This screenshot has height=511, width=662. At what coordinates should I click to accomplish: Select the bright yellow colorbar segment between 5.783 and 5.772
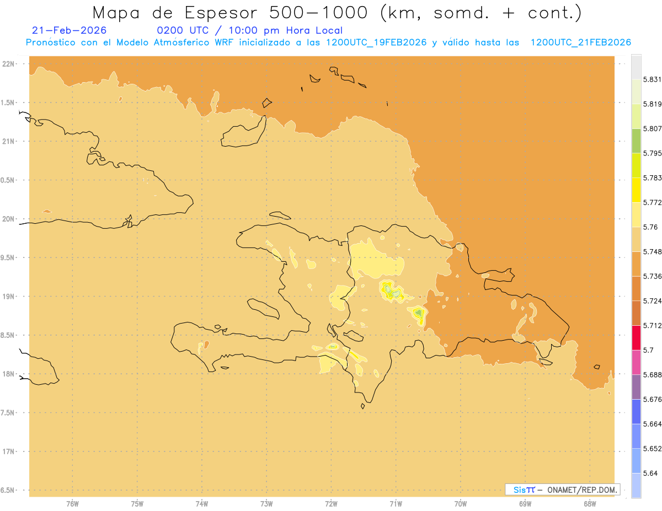point(636,190)
